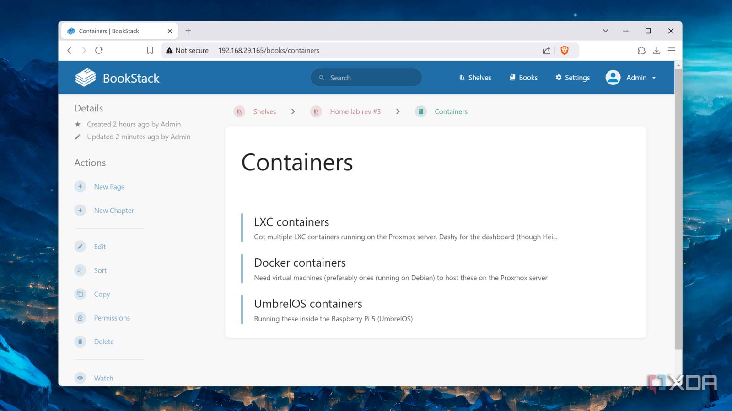Open Permissions via the lock icon
Screen dimensions: 732x411
pyautogui.click(x=80, y=317)
